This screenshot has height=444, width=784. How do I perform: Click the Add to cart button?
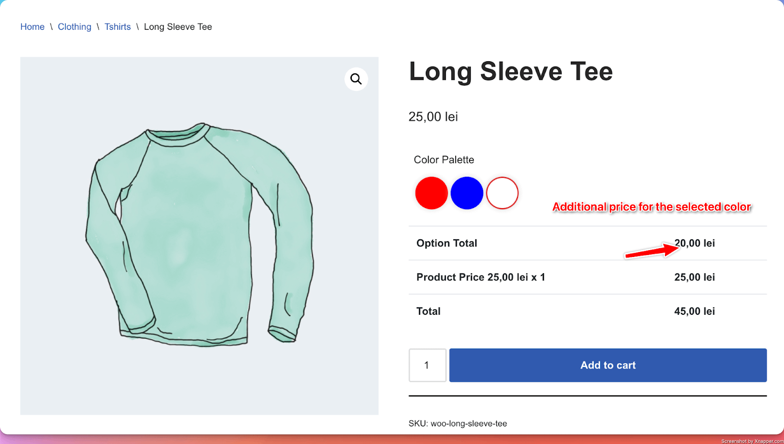pyautogui.click(x=608, y=365)
